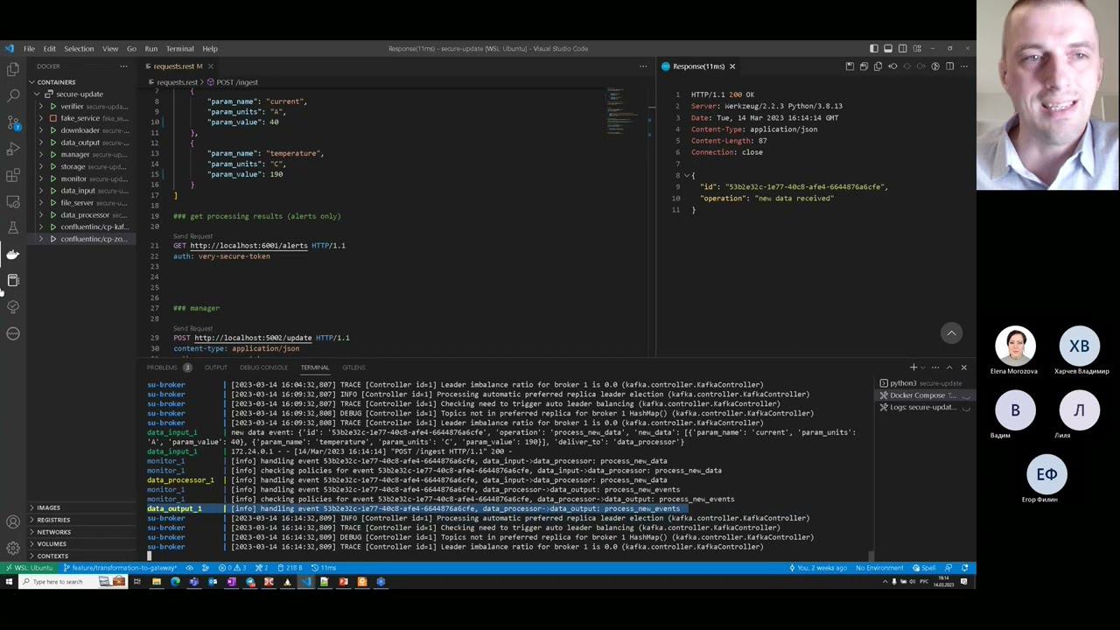Open the Extensions view
1120x630 pixels.
tap(13, 175)
